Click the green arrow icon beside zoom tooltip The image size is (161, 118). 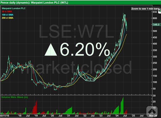[x=160, y=11]
